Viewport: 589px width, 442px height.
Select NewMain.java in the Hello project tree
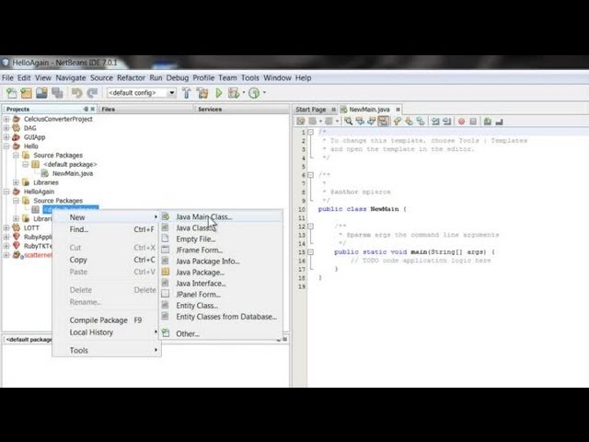pyautogui.click(x=73, y=173)
